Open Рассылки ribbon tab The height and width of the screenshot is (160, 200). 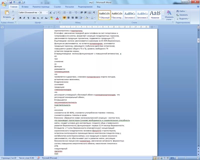pyautogui.click(x=69, y=7)
